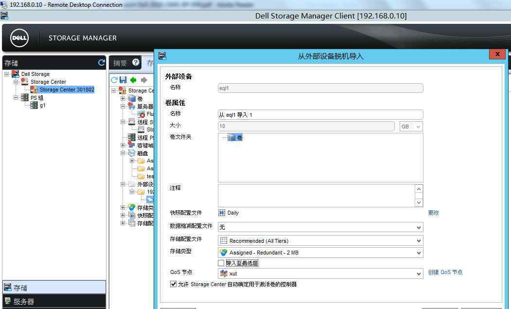The image size is (511, 309).
Task: Expand the 存储类 node
Action: pos(123,207)
